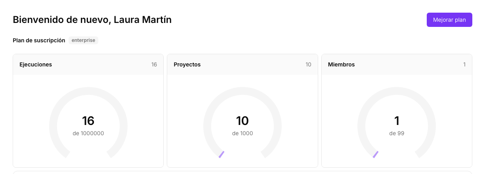Click the Ejecuciones gauge arc
Viewport: 485px width, 174px height.
click(88, 91)
